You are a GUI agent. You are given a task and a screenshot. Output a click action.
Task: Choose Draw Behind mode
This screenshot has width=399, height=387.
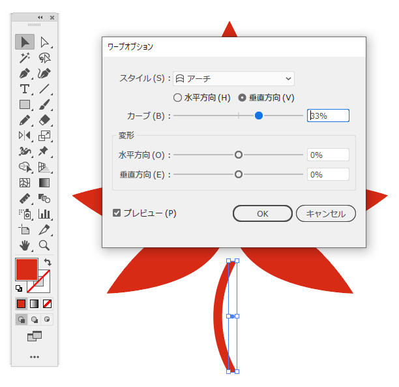coord(34,320)
